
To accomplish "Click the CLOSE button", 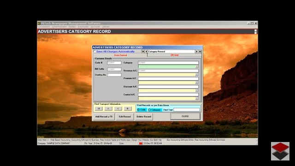I will click(x=185, y=116).
